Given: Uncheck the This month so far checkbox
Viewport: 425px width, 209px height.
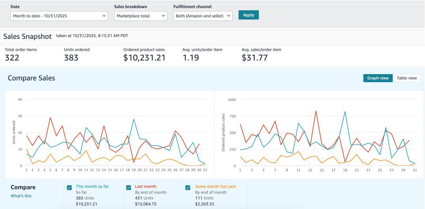Looking at the screenshot, I should pyautogui.click(x=70, y=188).
